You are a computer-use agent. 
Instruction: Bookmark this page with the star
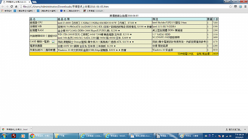pyautogui.click(x=230, y=7)
